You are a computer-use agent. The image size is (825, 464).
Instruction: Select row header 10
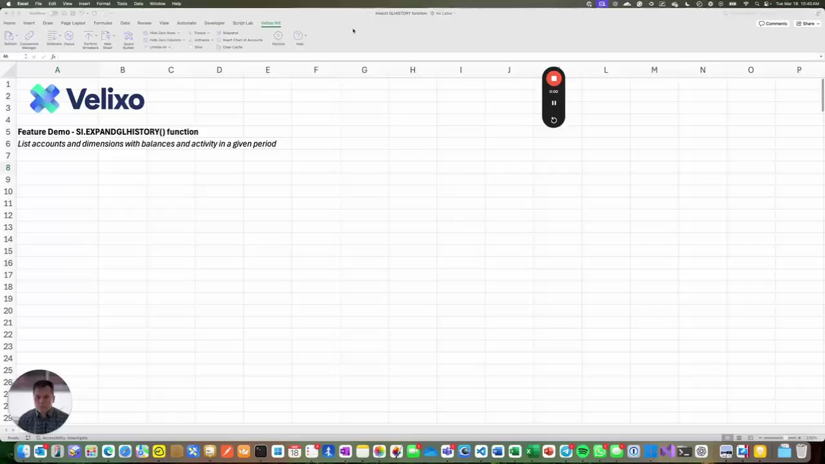click(x=8, y=191)
